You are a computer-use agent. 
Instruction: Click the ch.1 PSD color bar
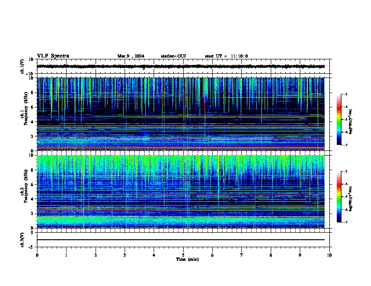339,120
